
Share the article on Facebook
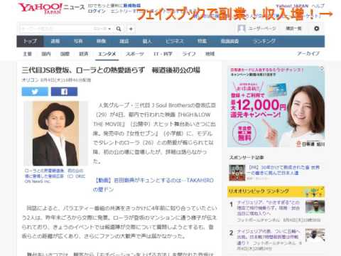[x=64, y=92]
